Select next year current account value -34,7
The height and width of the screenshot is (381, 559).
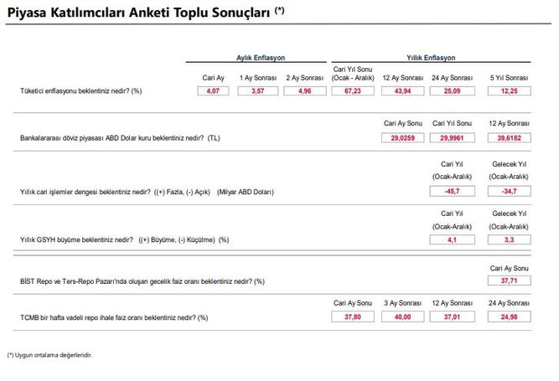pos(508,192)
